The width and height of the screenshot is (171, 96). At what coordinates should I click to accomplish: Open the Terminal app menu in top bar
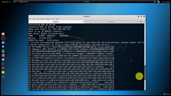[x=24, y=2]
